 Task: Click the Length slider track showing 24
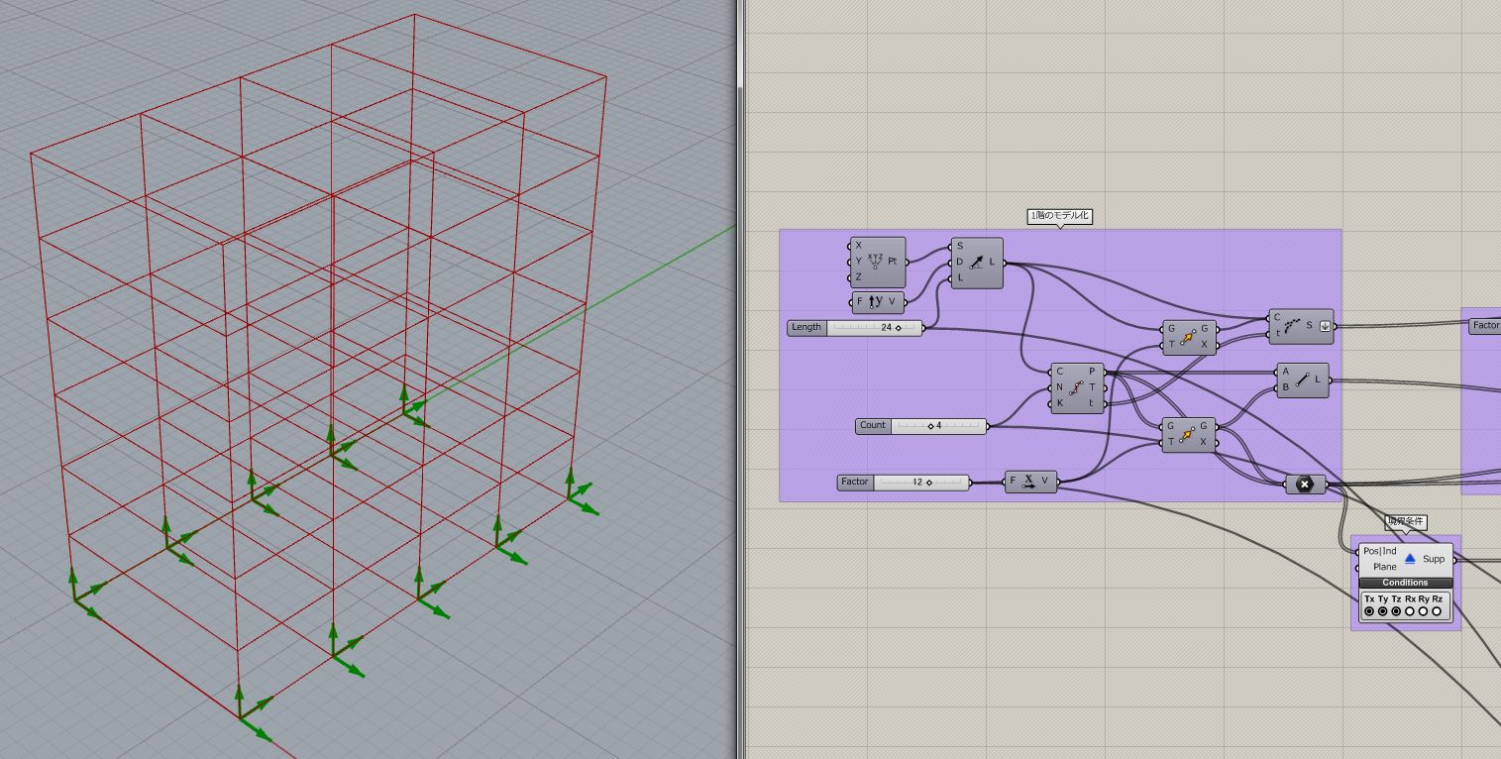[x=874, y=327]
